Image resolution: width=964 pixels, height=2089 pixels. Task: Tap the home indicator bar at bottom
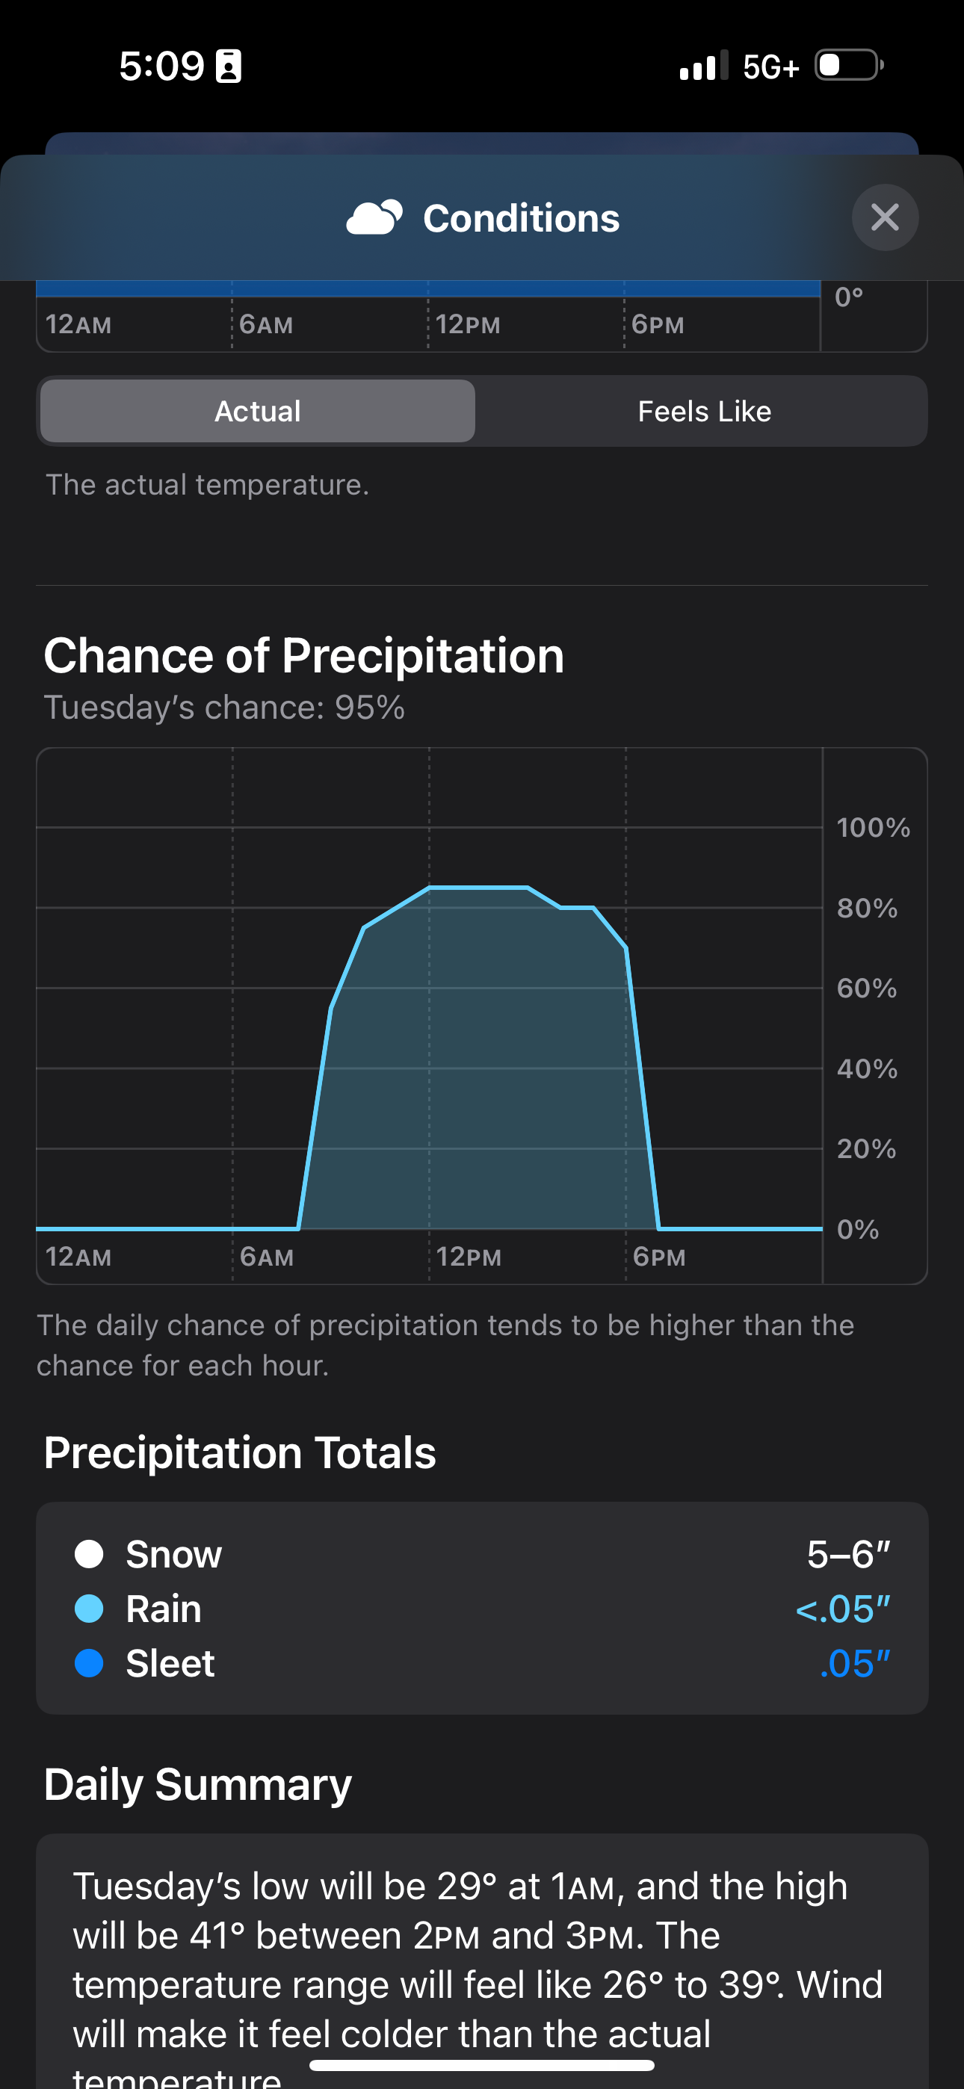[482, 2064]
